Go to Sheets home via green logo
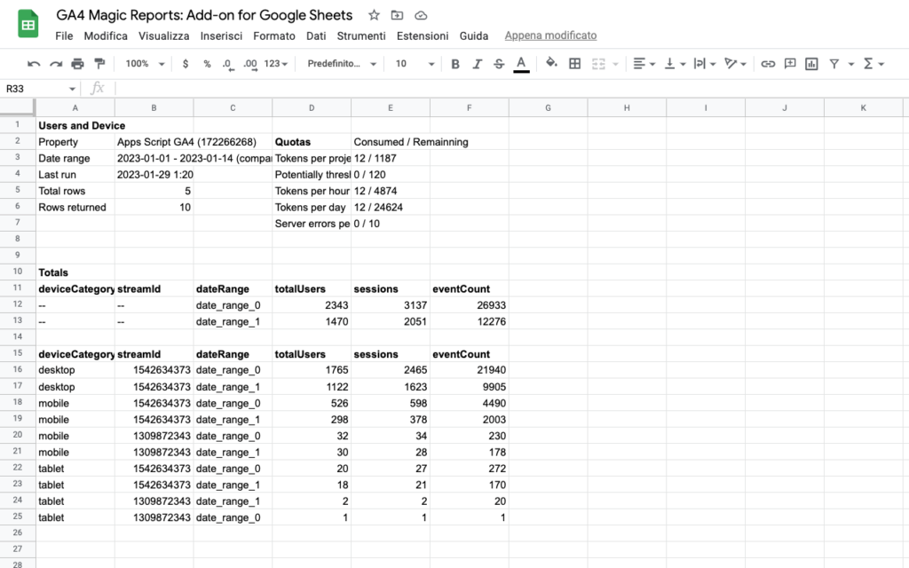This screenshot has width=909, height=568. pos(28,24)
